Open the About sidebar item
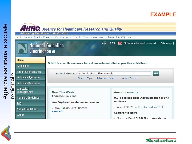 [30, 115]
